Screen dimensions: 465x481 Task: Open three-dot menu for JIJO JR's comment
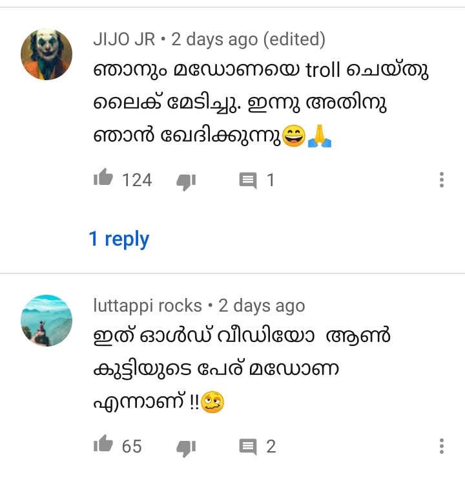click(441, 180)
